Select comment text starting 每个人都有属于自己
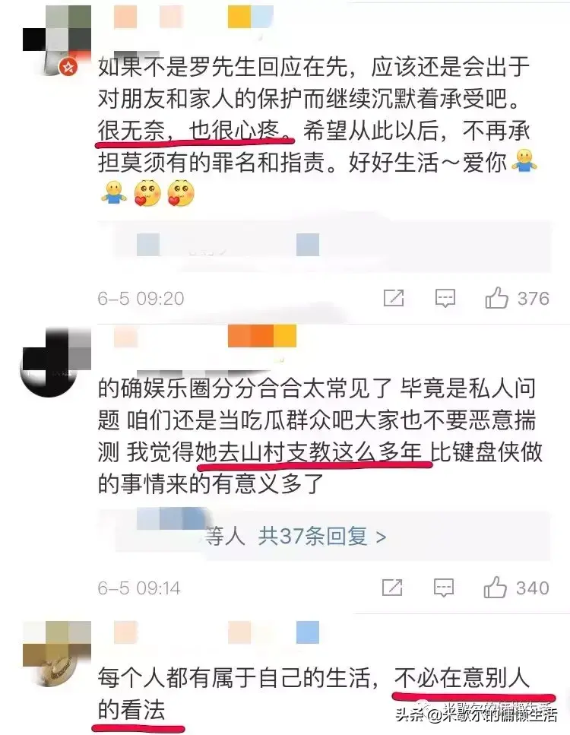 pyautogui.click(x=314, y=694)
